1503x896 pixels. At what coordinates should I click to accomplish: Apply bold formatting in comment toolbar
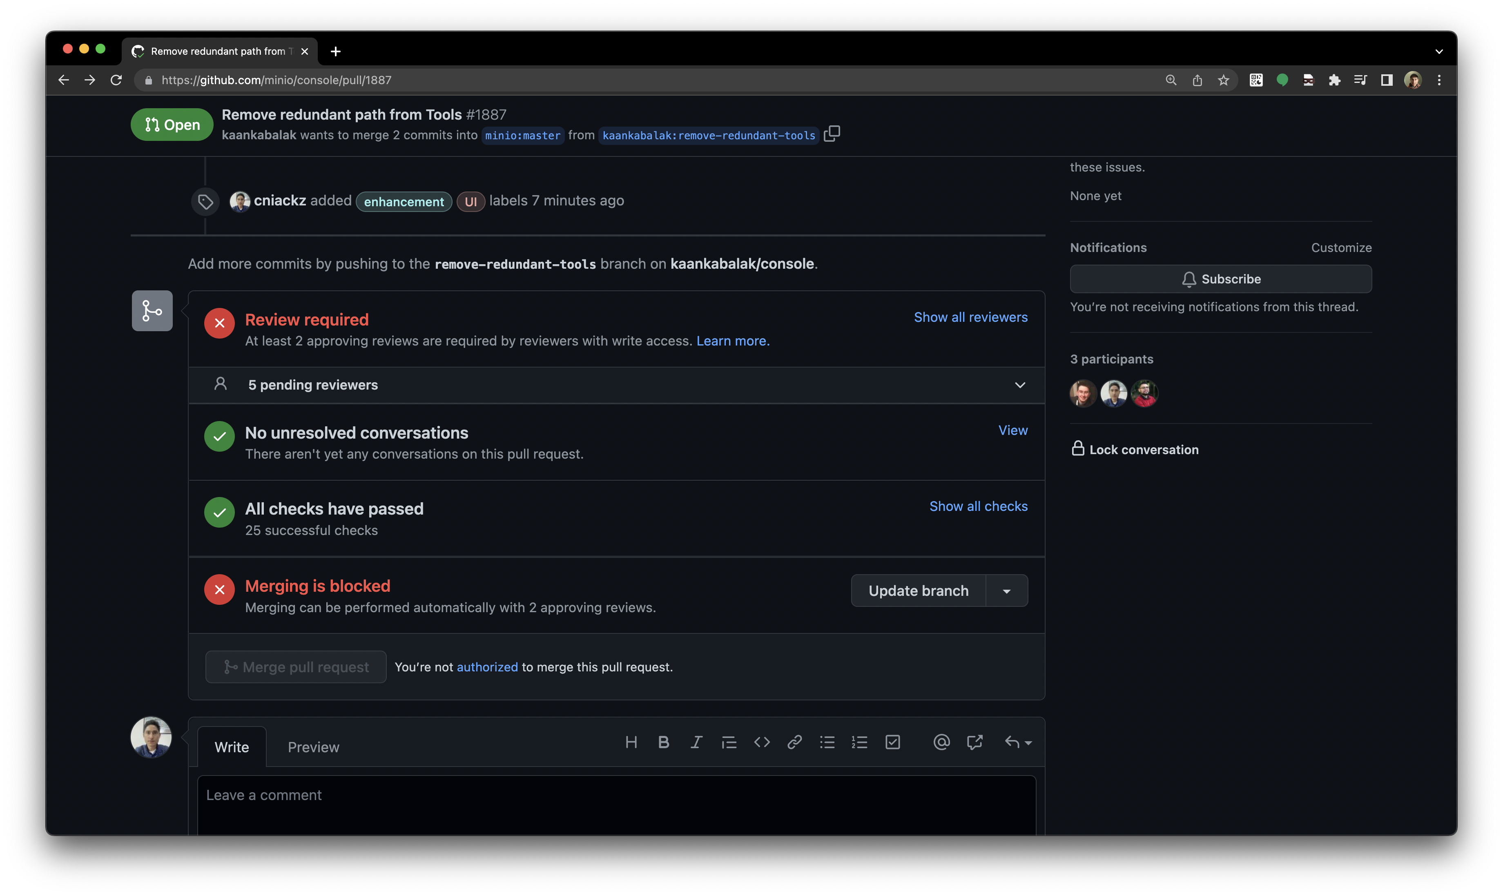click(x=663, y=742)
